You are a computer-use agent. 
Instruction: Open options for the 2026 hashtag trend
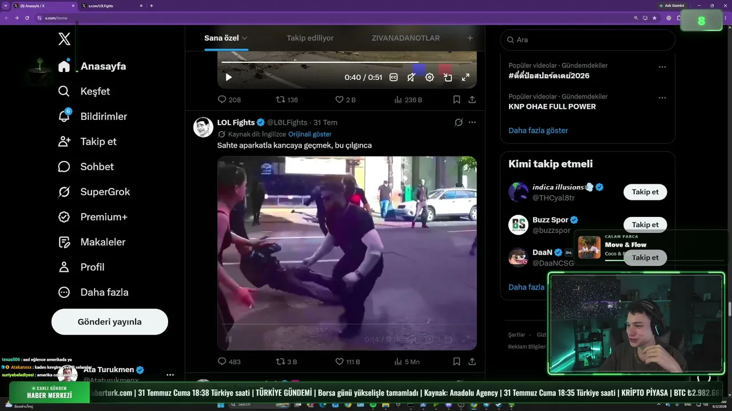(x=662, y=67)
